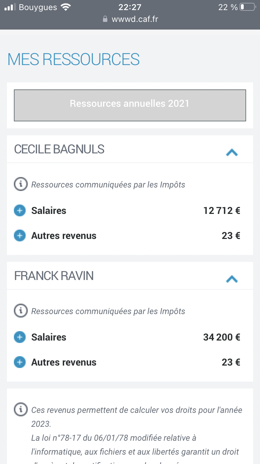The image size is (260, 464).
Task: Click info icon in Franck Ravin section
Action: tap(20, 311)
